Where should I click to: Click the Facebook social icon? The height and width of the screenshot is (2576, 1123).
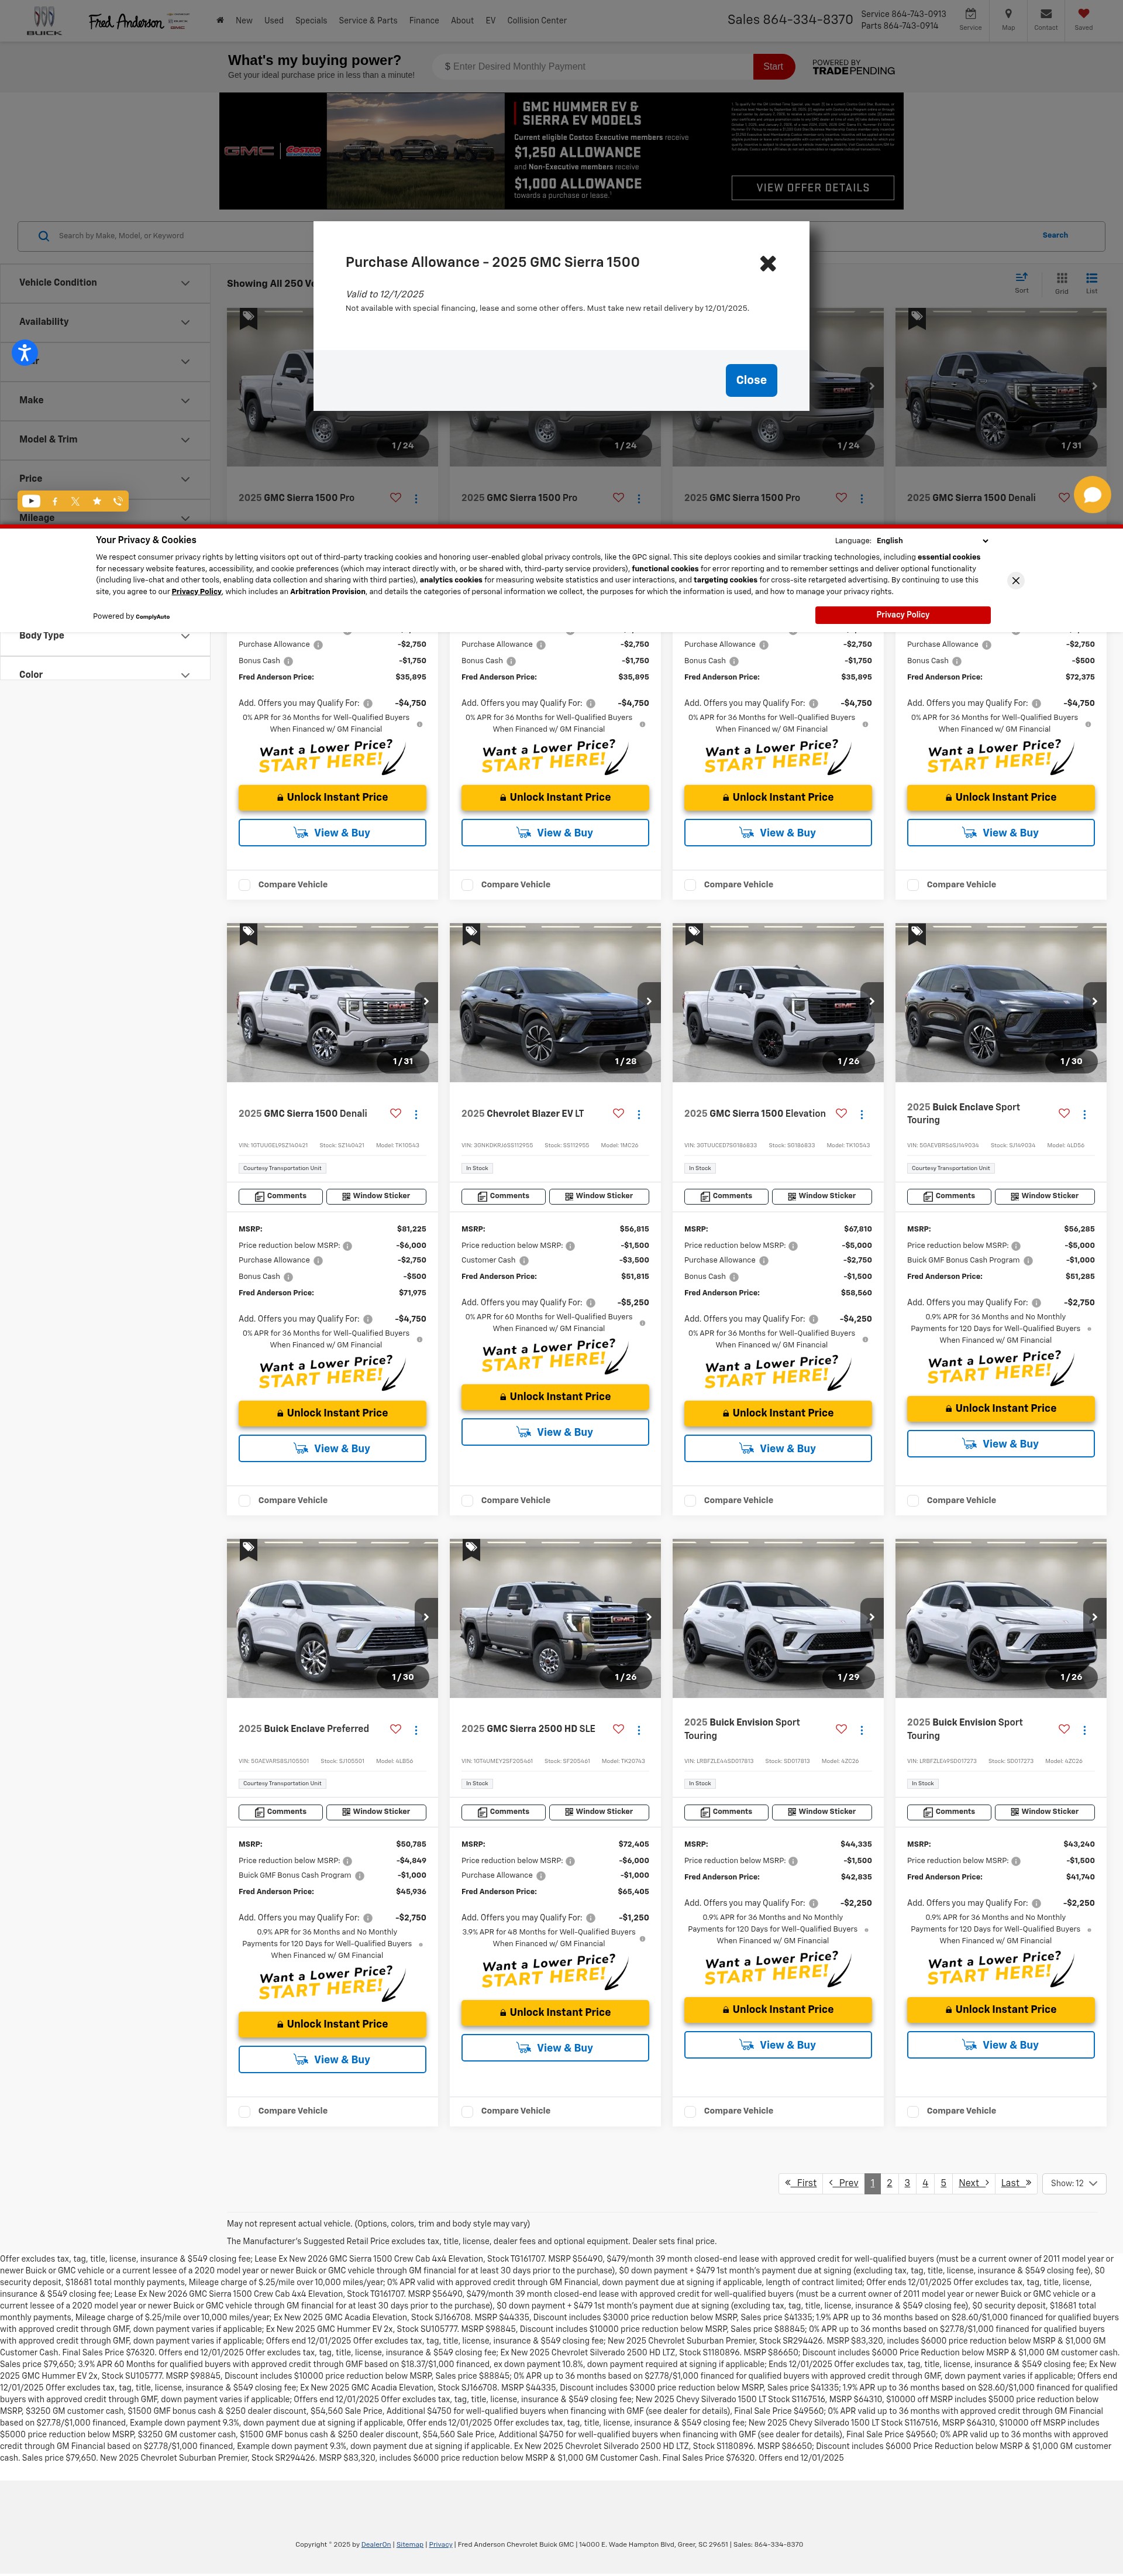[x=54, y=501]
